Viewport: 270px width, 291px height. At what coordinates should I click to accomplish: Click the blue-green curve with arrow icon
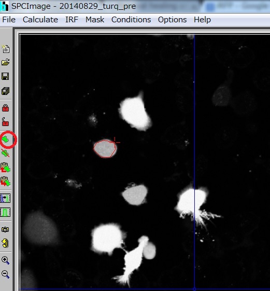(5, 198)
